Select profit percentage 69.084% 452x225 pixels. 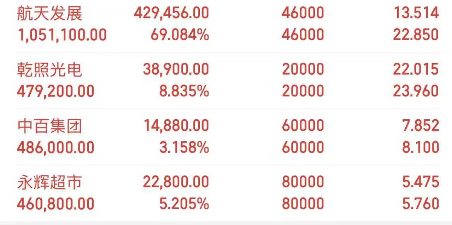point(180,35)
